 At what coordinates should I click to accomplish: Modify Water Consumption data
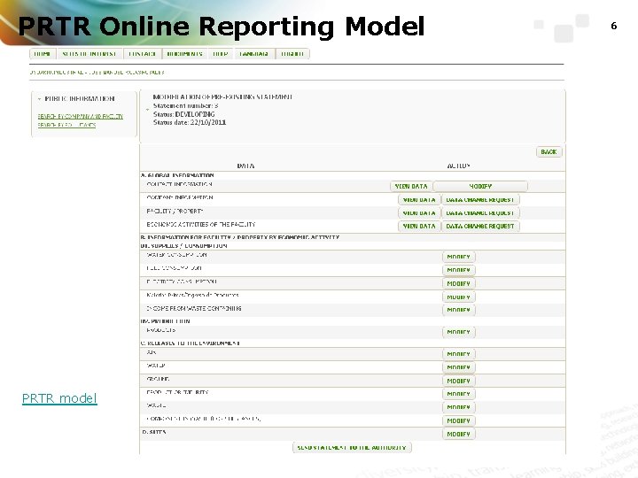(459, 257)
